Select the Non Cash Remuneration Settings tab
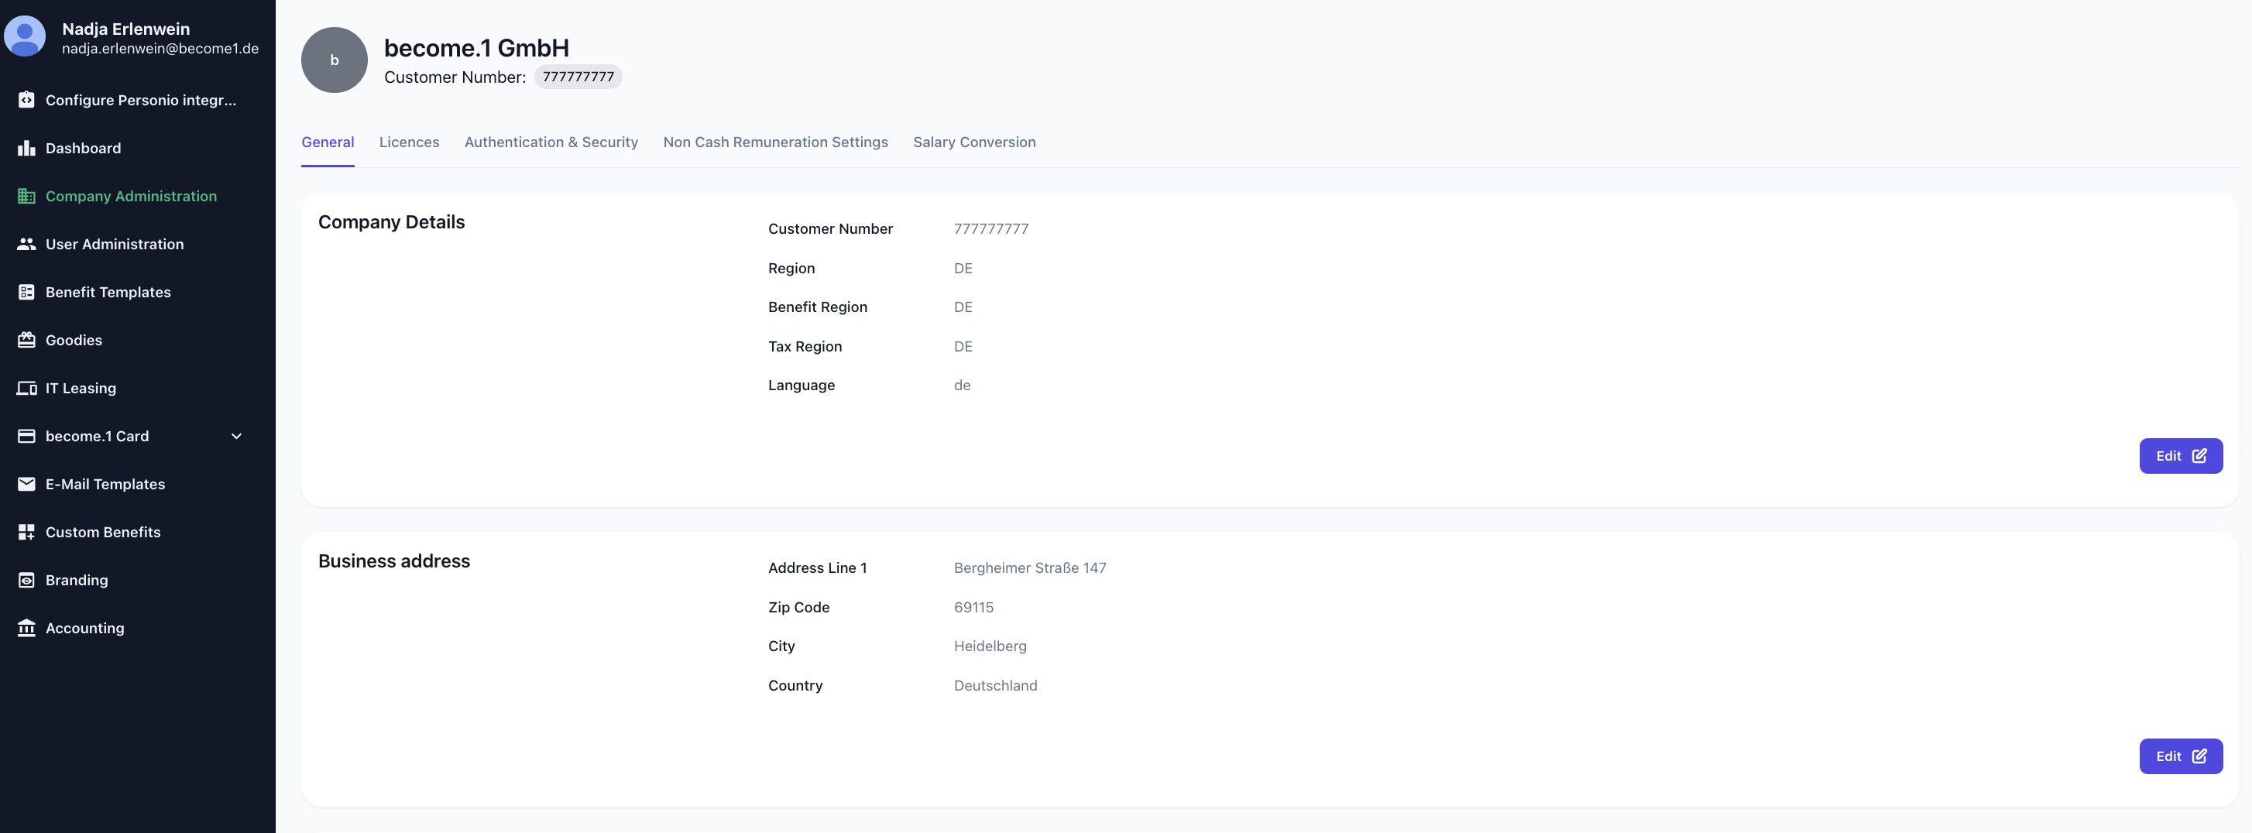Image resolution: width=2252 pixels, height=833 pixels. pyautogui.click(x=775, y=142)
